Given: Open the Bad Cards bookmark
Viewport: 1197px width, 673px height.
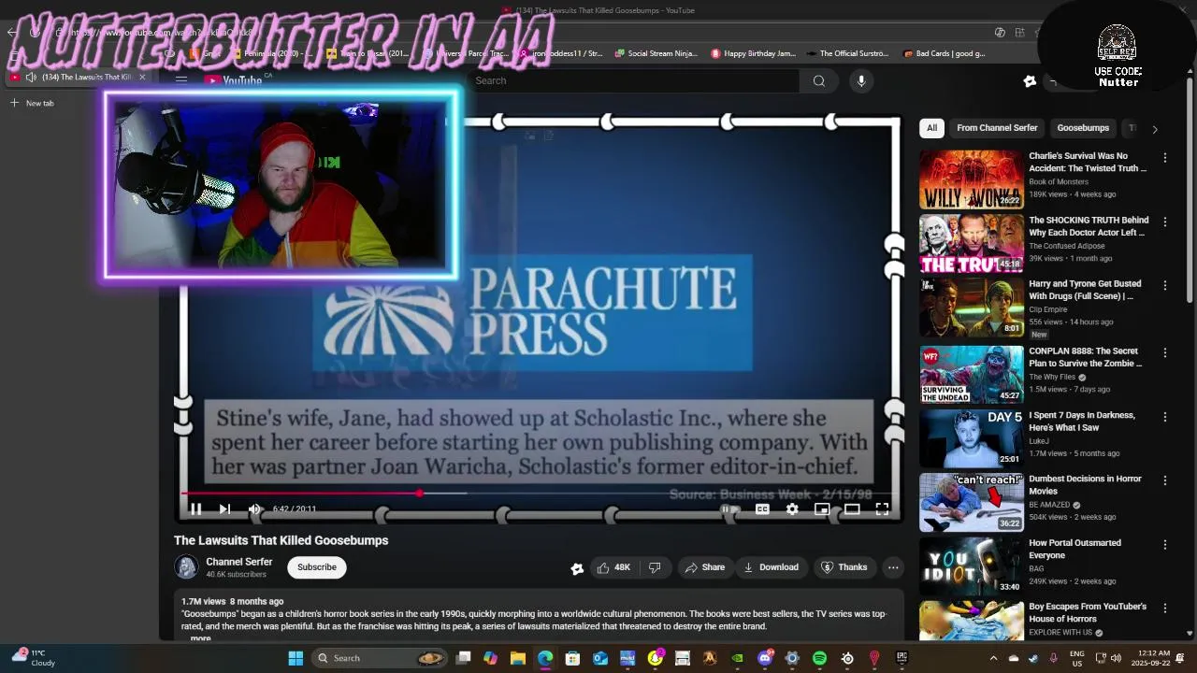Looking at the screenshot, I should 945,53.
